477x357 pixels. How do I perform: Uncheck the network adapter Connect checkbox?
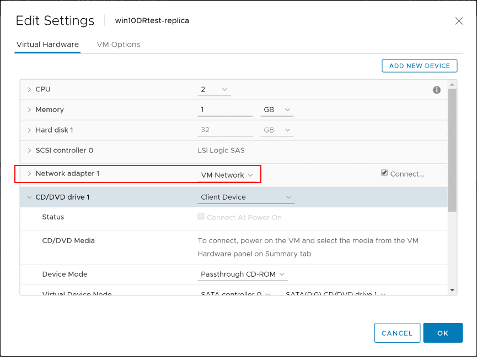click(x=384, y=173)
